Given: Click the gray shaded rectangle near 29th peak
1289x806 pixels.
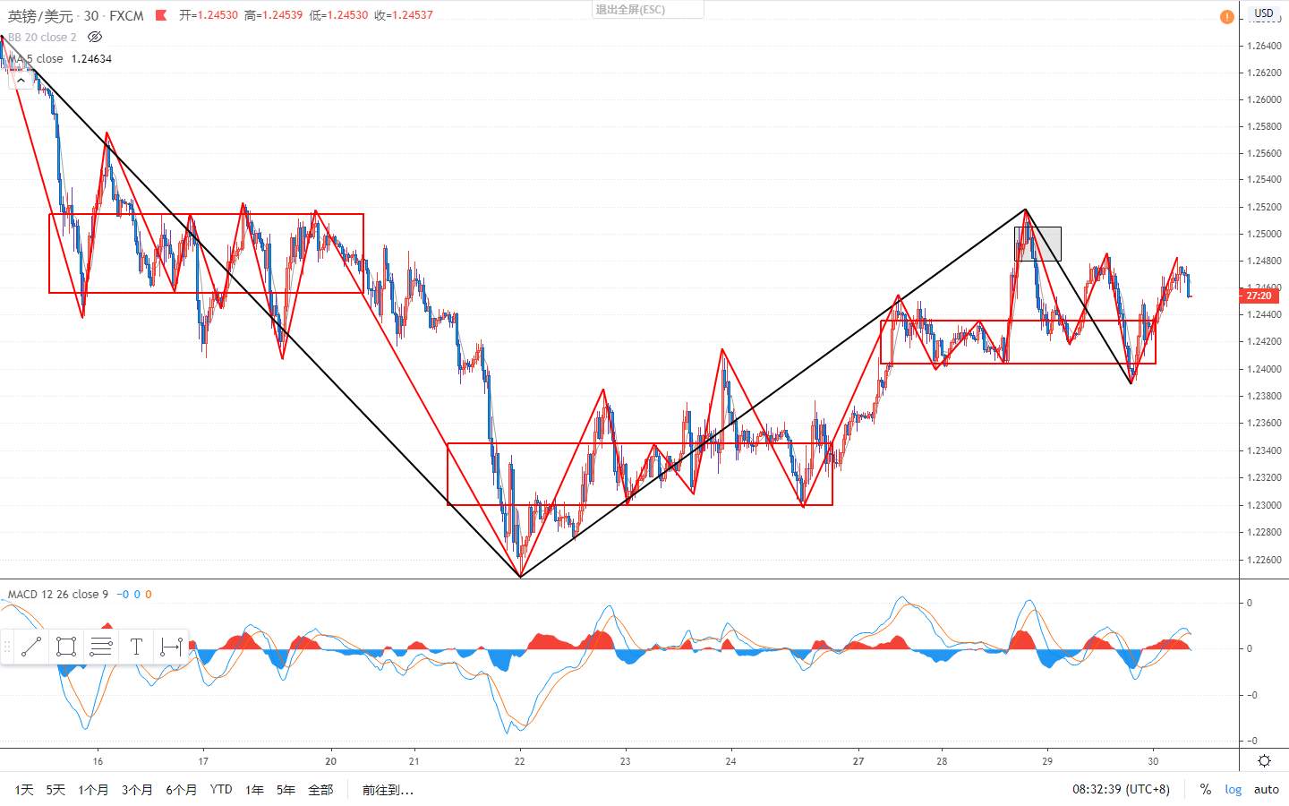Looking at the screenshot, I should pyautogui.click(x=1037, y=244).
